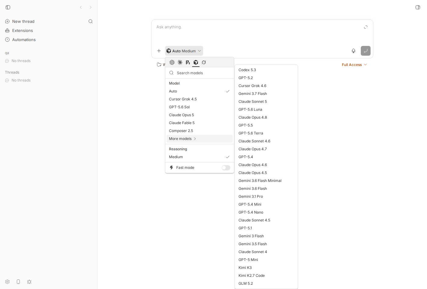Click the plus attachment icon
The image size is (427, 289).
[159, 51]
